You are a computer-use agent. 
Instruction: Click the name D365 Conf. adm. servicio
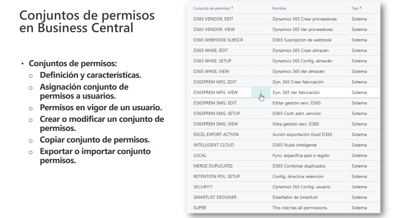click(x=297, y=114)
